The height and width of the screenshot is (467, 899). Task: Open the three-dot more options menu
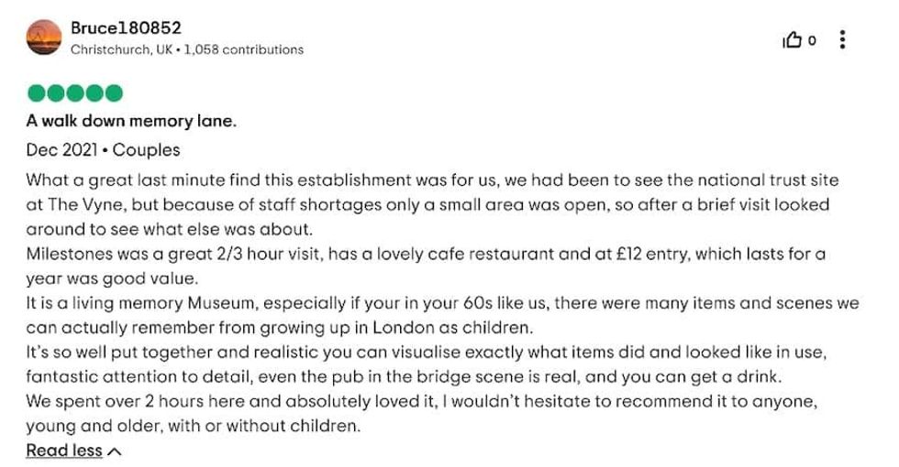pyautogui.click(x=842, y=39)
